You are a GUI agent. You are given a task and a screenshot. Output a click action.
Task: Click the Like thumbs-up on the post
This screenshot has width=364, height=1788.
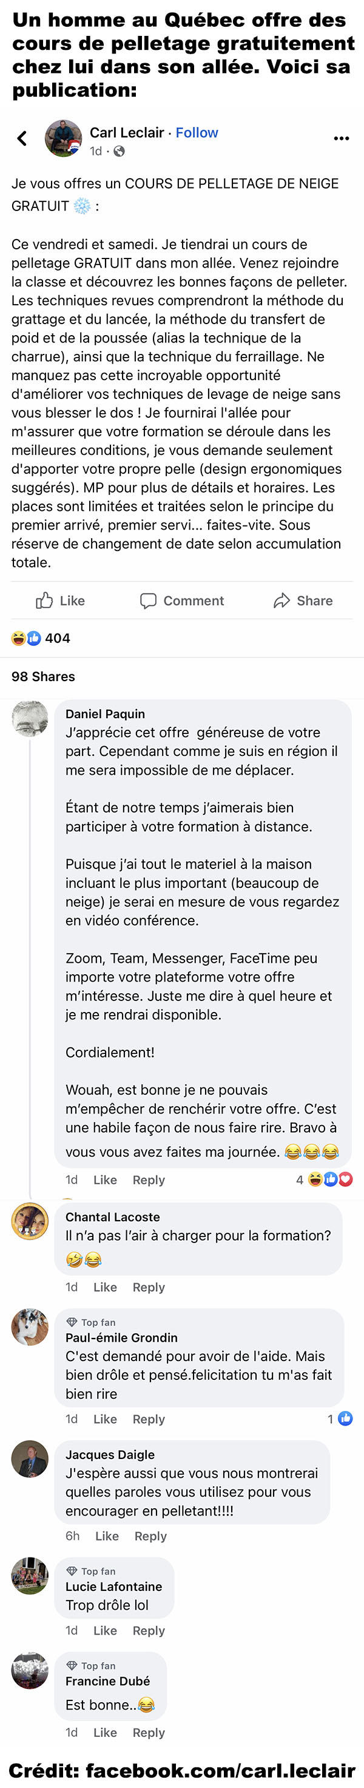coord(60,600)
